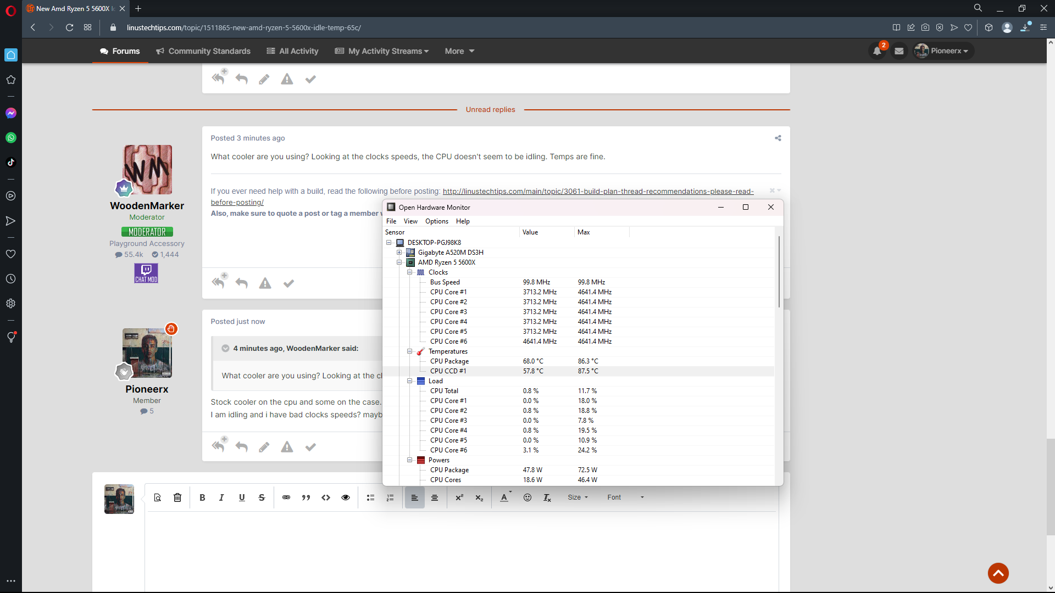Collapse the AMD Ryzen 5 5600X node

399,262
